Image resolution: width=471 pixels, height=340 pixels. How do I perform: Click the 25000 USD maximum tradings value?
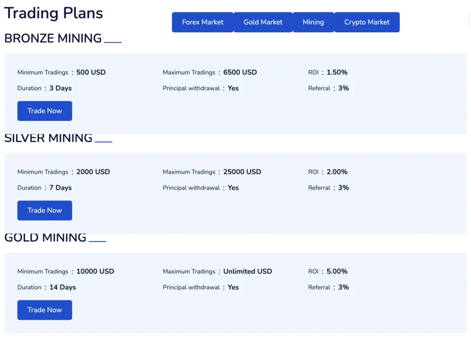242,172
